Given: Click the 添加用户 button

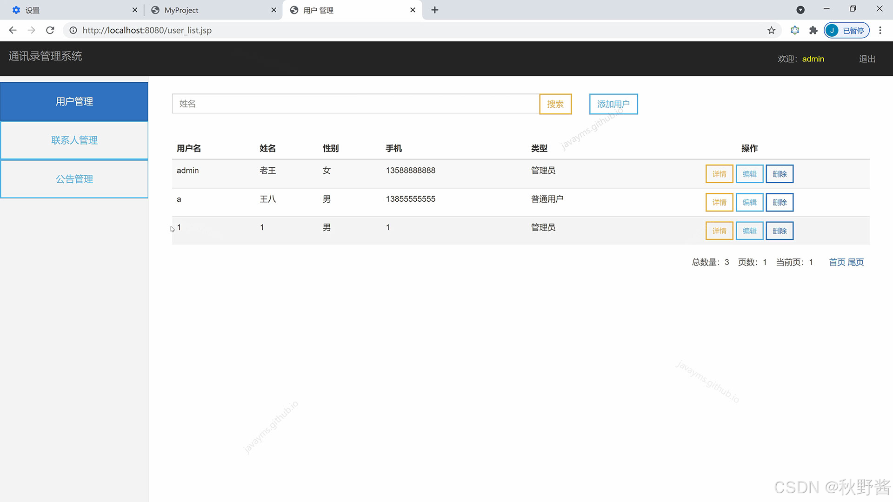Looking at the screenshot, I should pyautogui.click(x=613, y=104).
